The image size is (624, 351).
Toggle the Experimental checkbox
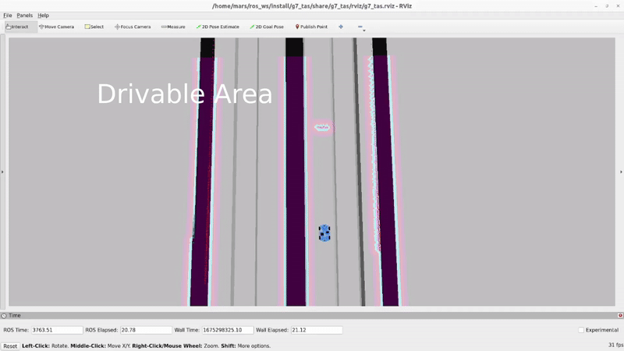tap(581, 330)
